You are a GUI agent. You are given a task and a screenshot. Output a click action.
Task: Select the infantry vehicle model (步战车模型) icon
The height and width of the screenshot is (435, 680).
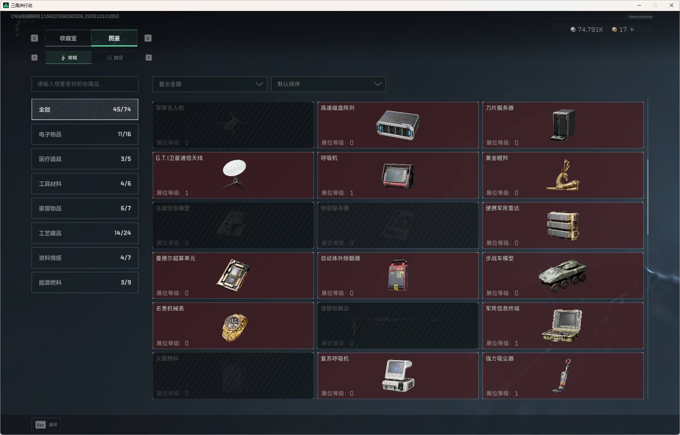[563, 275]
